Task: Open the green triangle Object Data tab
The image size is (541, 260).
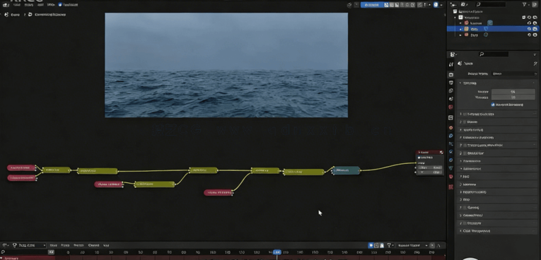Action: click(451, 168)
